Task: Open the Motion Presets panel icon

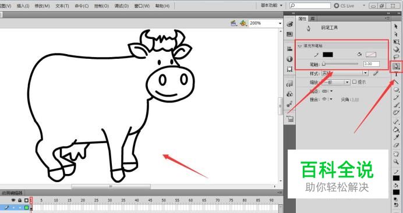Action: pos(289,104)
